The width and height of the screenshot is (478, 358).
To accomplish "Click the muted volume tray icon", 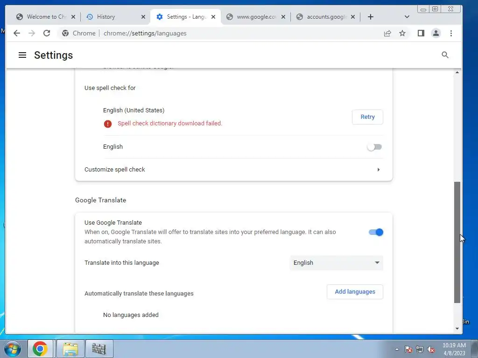I will (431, 349).
